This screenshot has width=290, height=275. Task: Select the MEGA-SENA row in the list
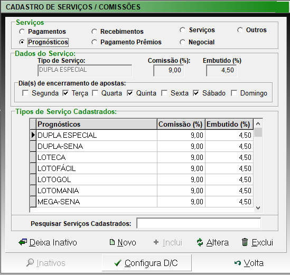point(142,202)
